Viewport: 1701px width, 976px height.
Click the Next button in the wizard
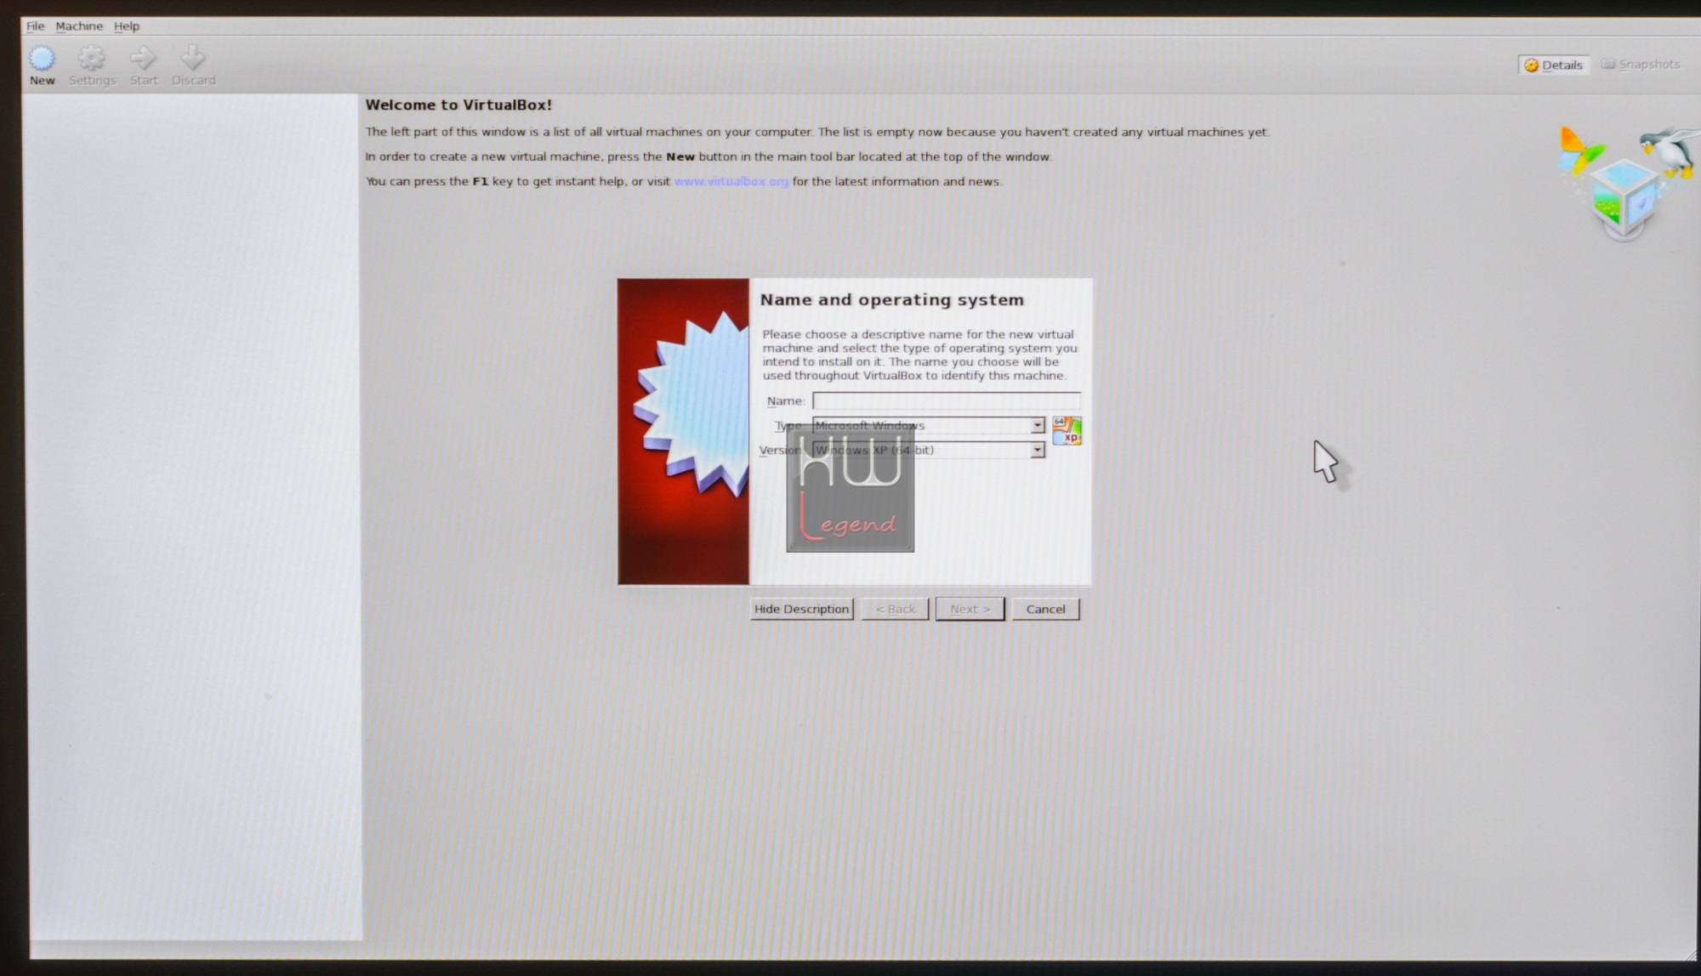click(x=970, y=609)
